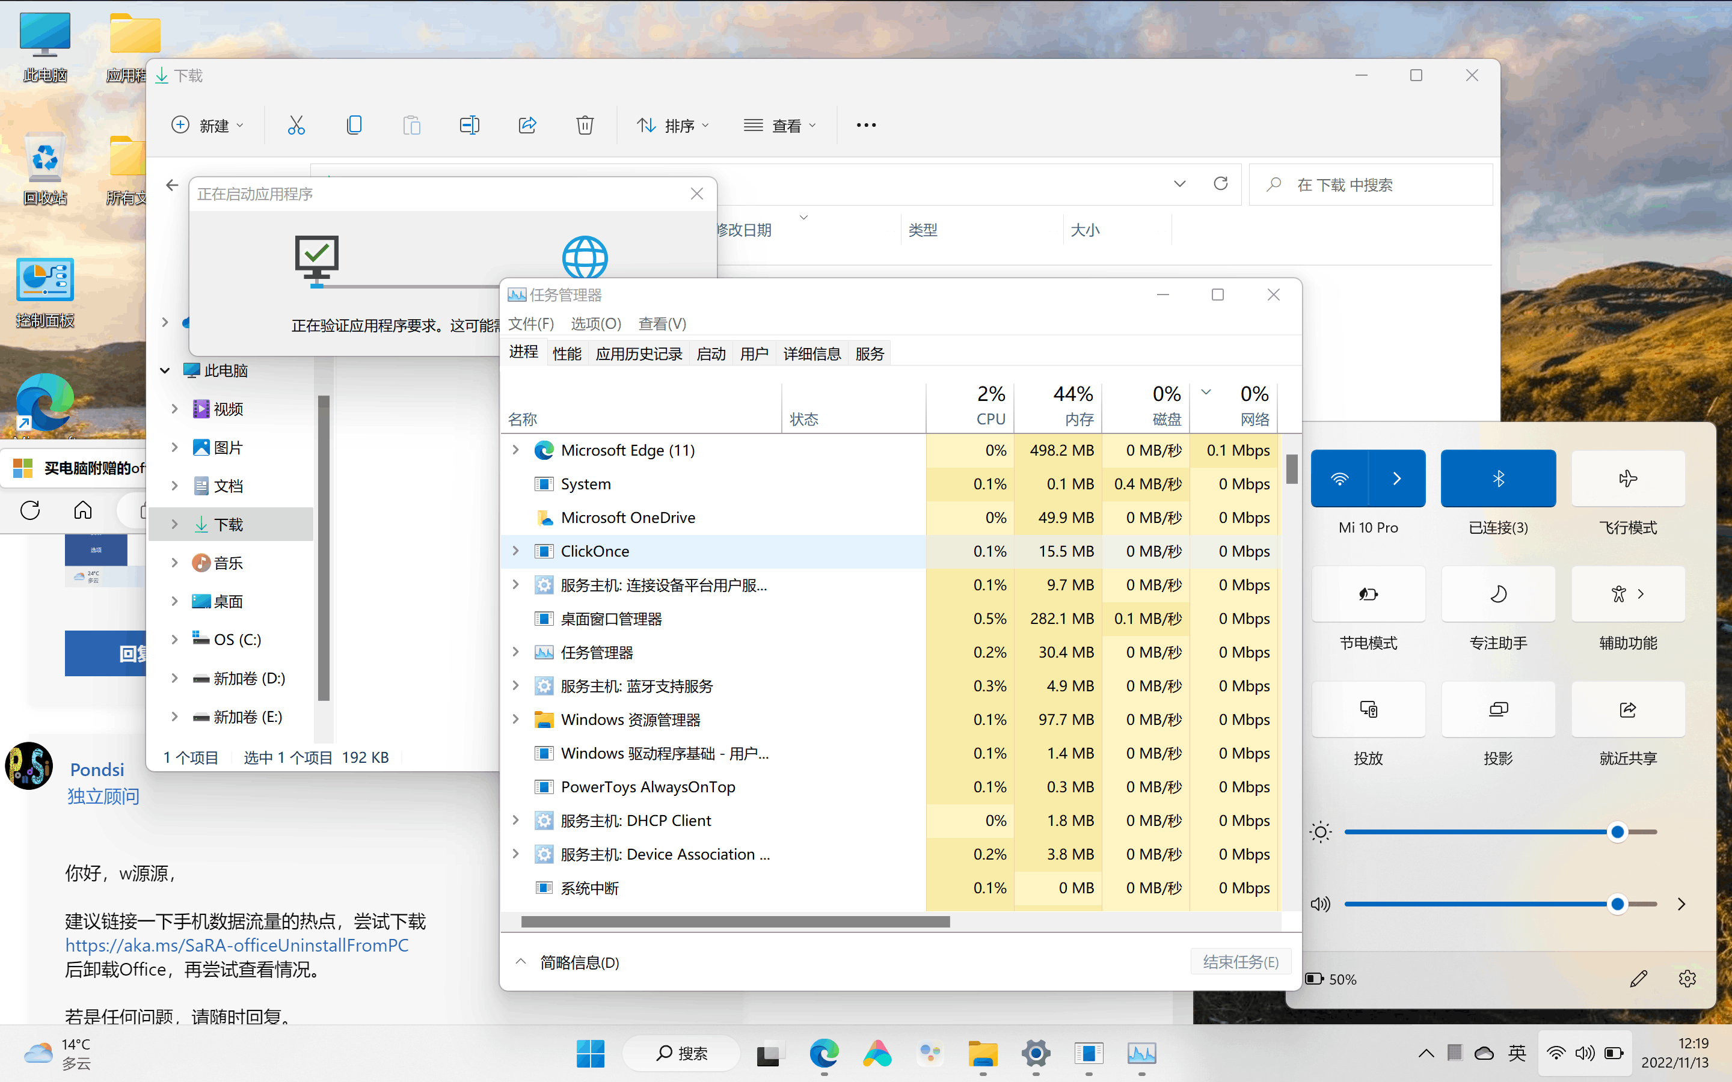Open the aka.ms/SaRA-officeUninstallFromPC link
1732x1082 pixels.
tap(237, 946)
